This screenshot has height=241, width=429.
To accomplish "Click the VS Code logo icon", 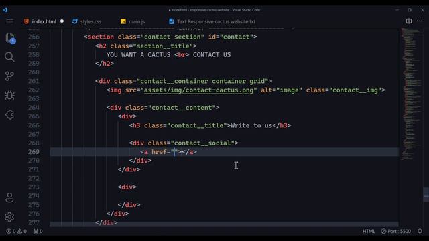I will click(x=5, y=10).
